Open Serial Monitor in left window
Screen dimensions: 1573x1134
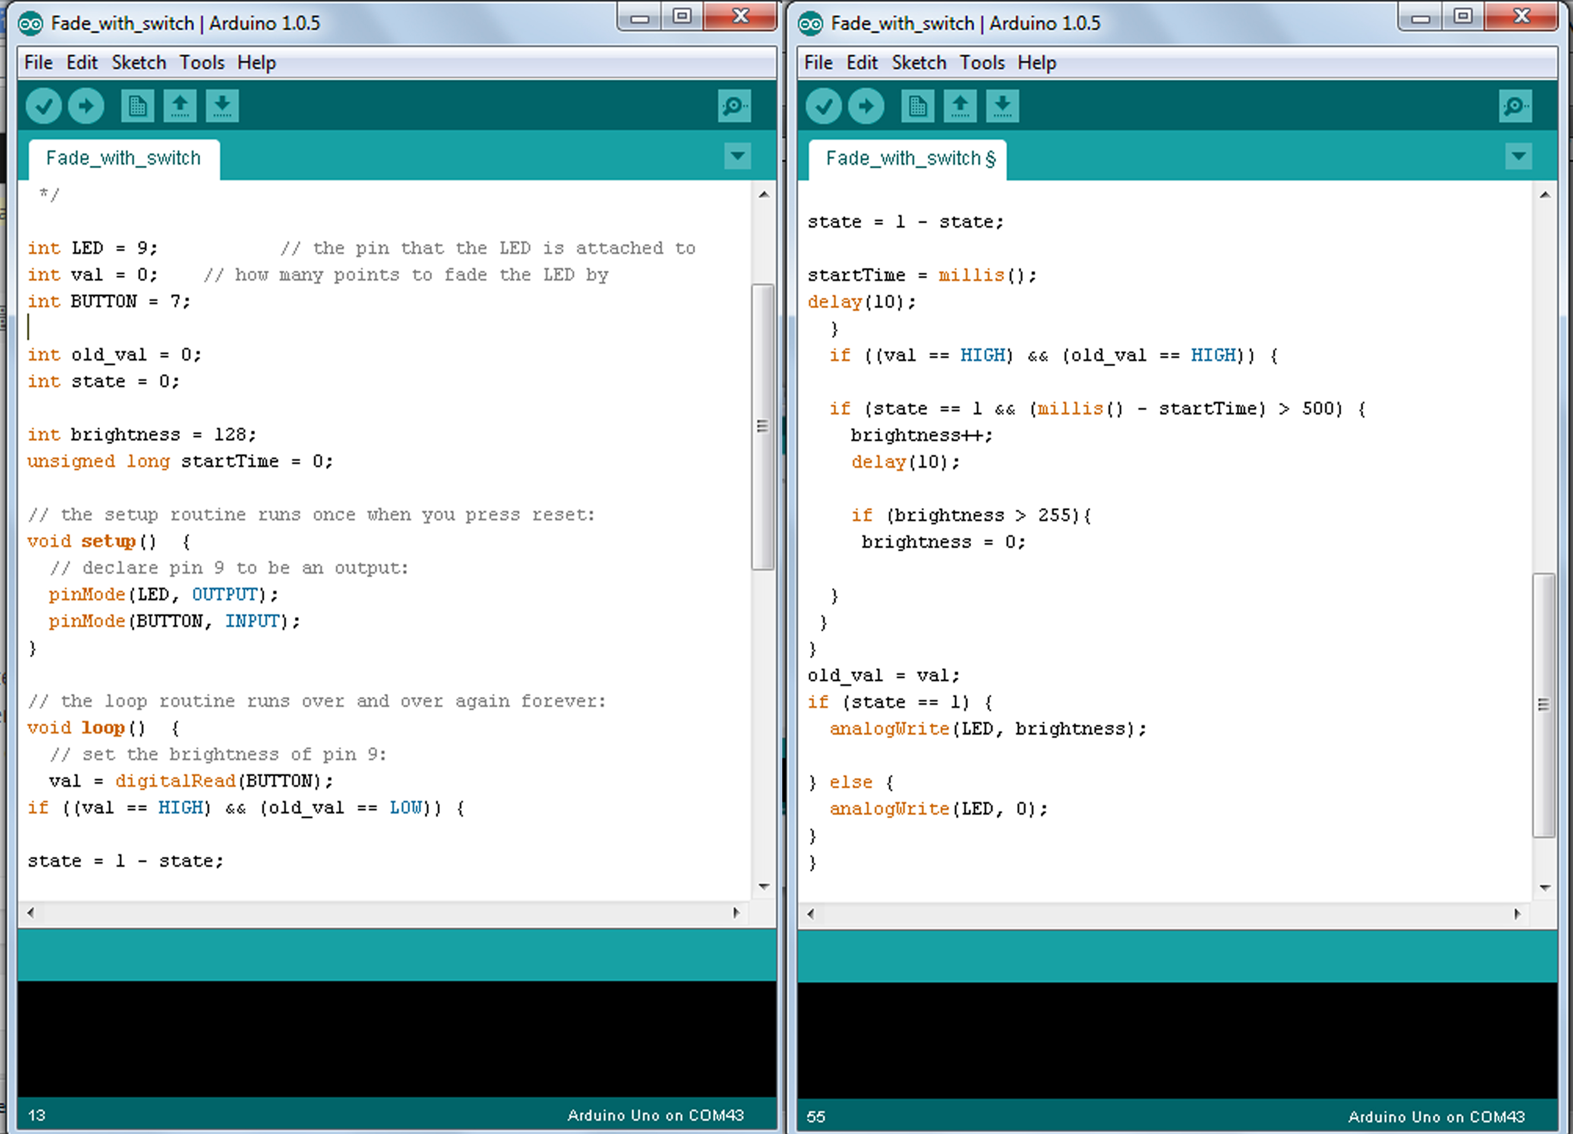coord(734,106)
